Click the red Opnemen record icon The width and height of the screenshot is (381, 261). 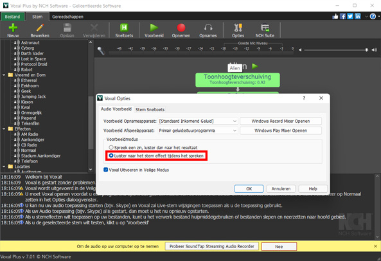[x=181, y=28]
